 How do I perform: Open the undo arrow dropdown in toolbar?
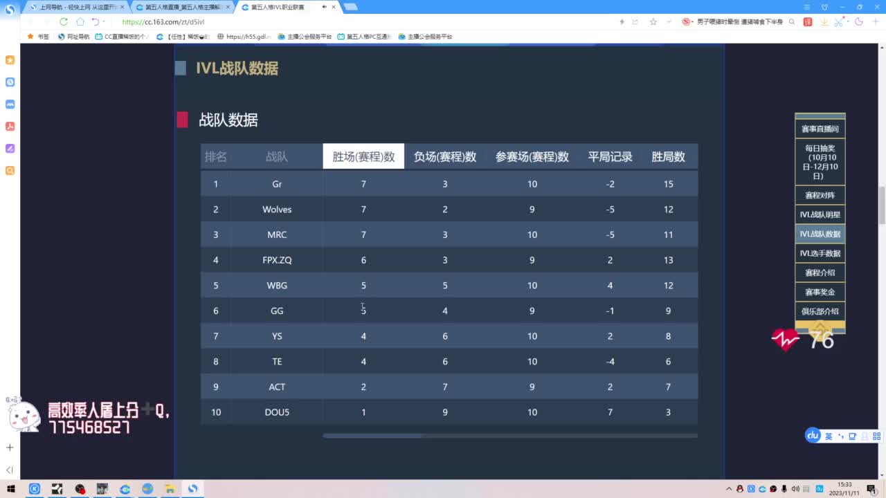pos(104,21)
